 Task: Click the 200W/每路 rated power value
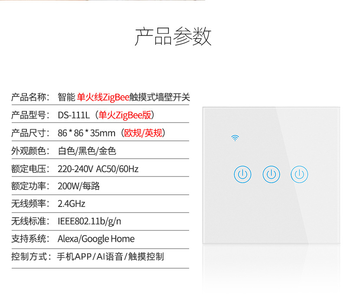79,186
